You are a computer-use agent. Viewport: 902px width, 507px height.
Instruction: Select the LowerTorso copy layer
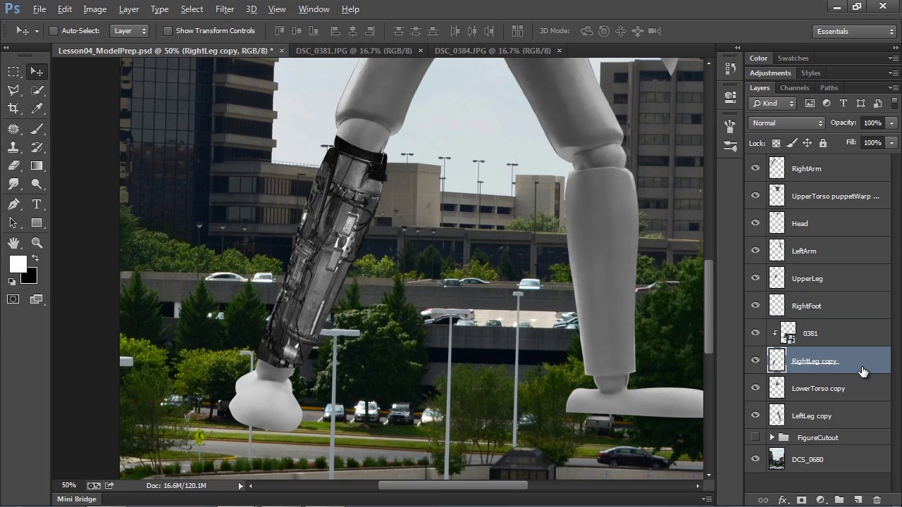click(818, 389)
